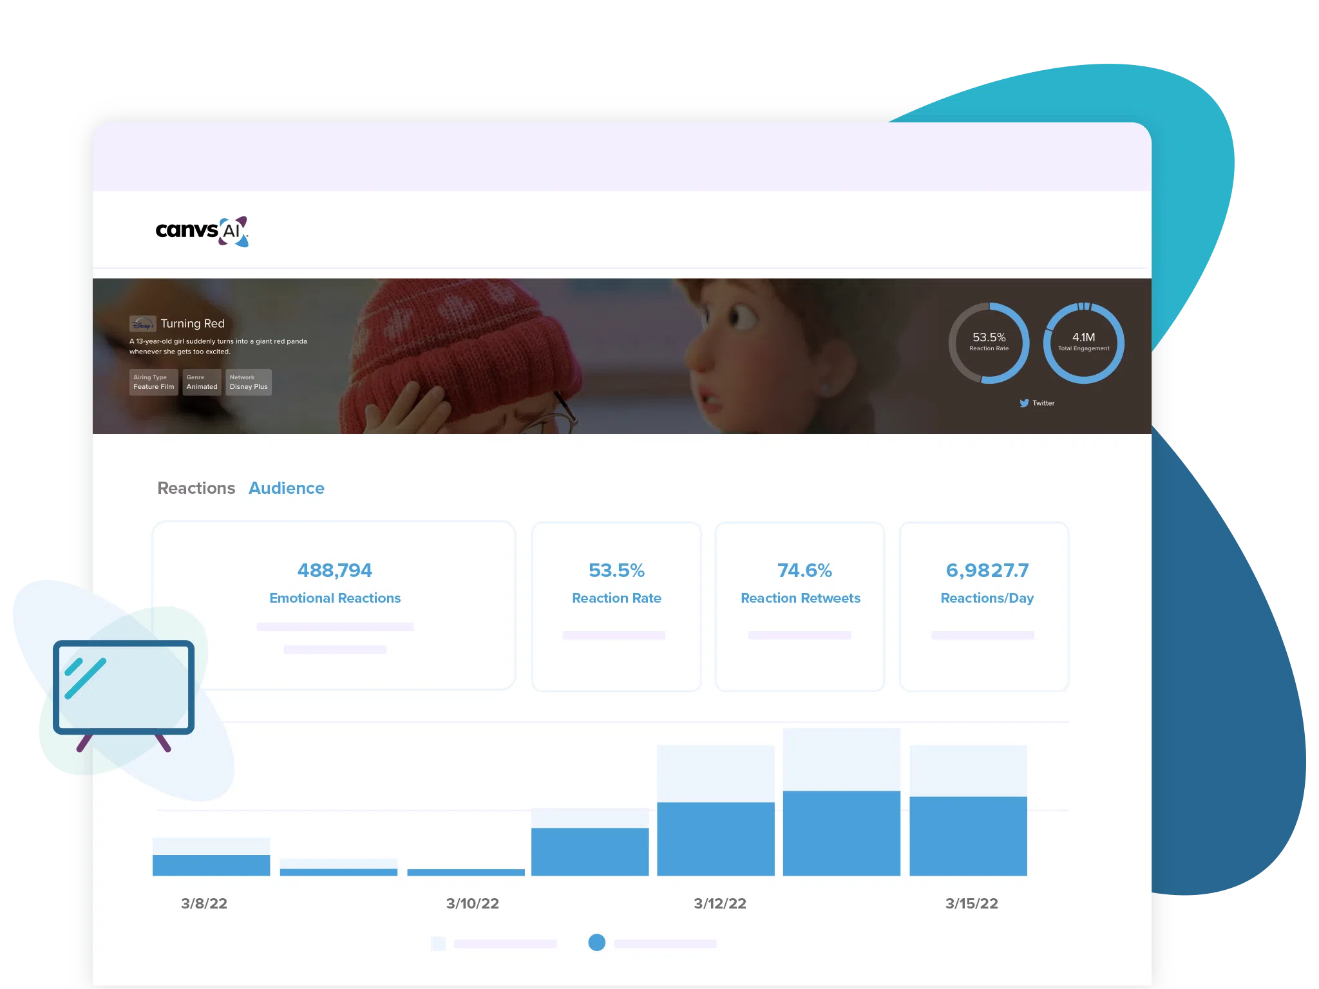The width and height of the screenshot is (1319, 989).
Task: Click the Turning Red movie description text
Action: click(218, 346)
